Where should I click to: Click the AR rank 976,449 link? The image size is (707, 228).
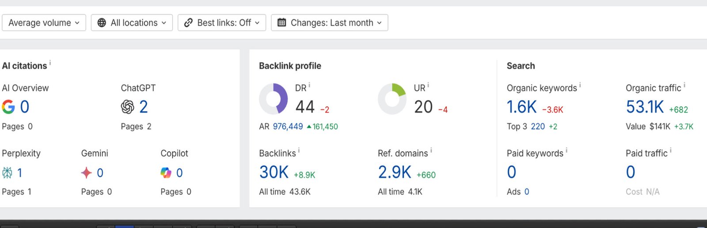[288, 127]
